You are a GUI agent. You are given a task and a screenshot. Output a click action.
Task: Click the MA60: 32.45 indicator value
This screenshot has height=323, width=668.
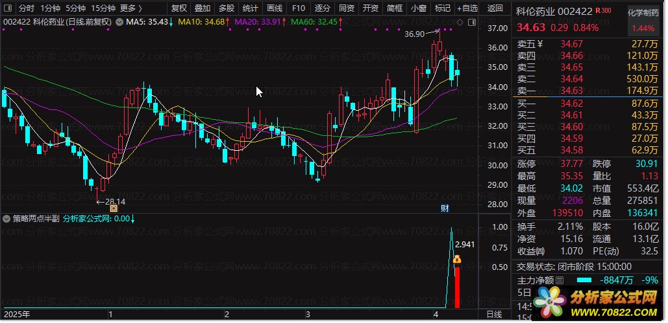click(315, 21)
